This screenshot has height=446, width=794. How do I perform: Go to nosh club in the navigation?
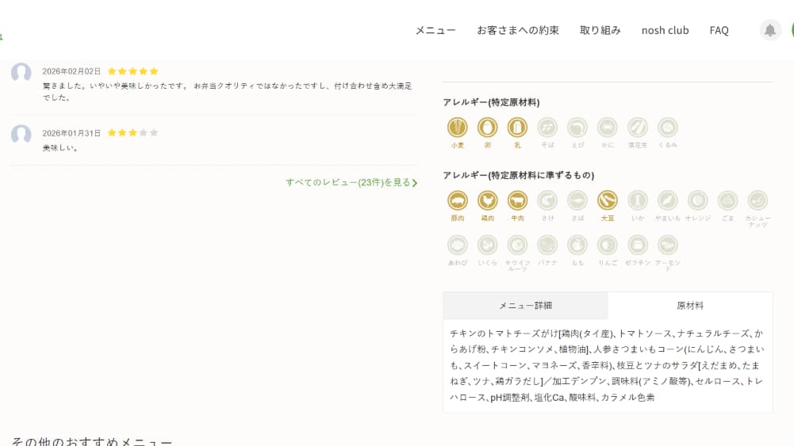pos(665,30)
